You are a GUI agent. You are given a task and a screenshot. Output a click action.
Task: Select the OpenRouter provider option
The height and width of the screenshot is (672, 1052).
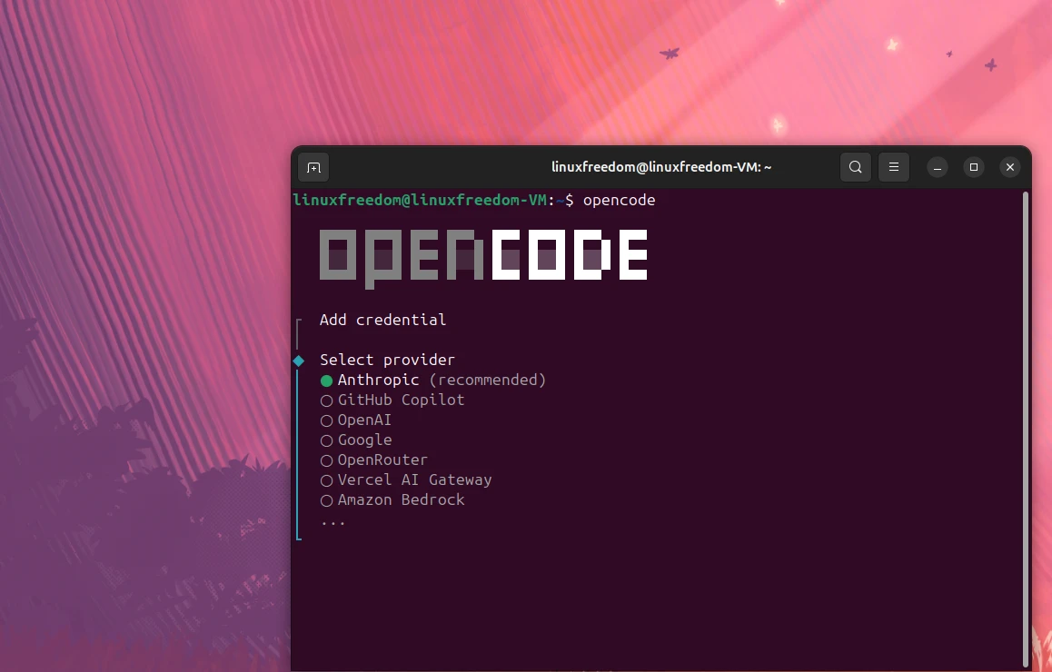tap(382, 460)
